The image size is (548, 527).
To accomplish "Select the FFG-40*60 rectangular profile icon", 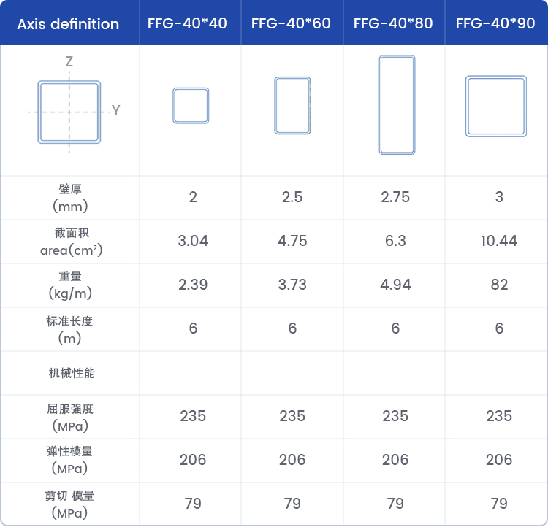I will tap(292, 105).
